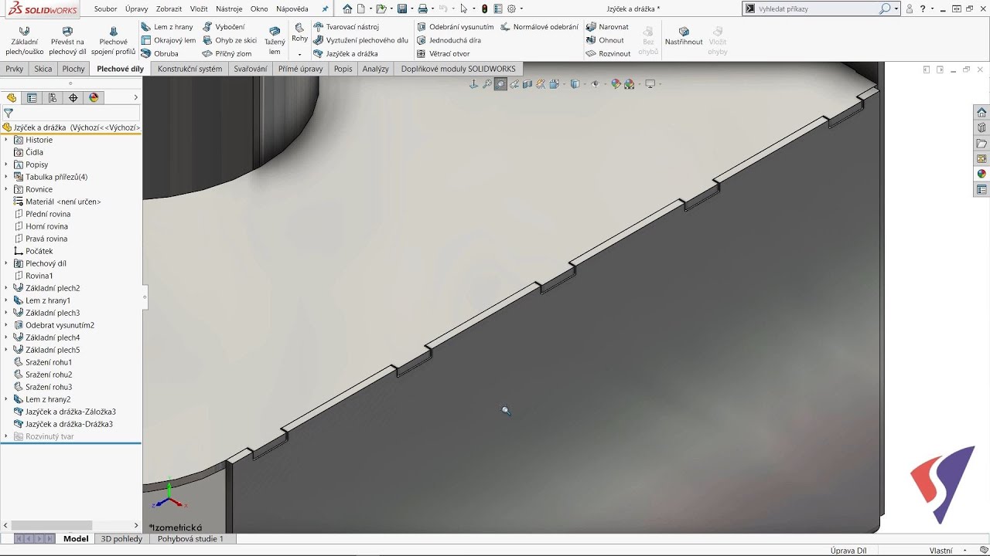Screen dimensions: 990x556
Task: Open the Vložit menu
Action: (x=199, y=9)
